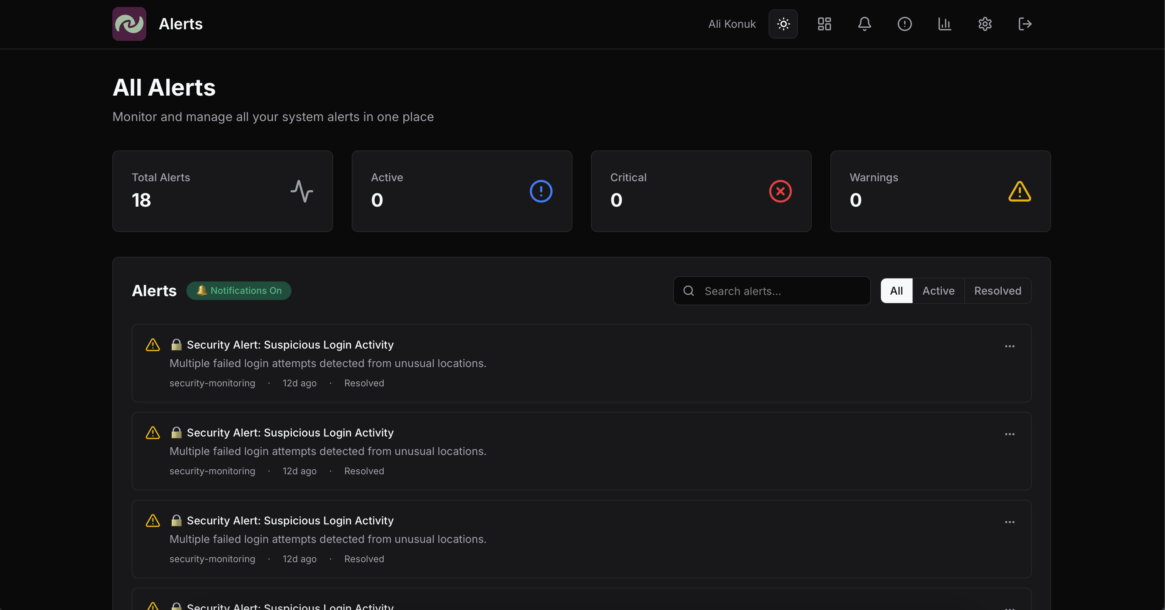Click the yellow triangle icon in Warnings card
The width and height of the screenshot is (1165, 610).
(x=1019, y=191)
